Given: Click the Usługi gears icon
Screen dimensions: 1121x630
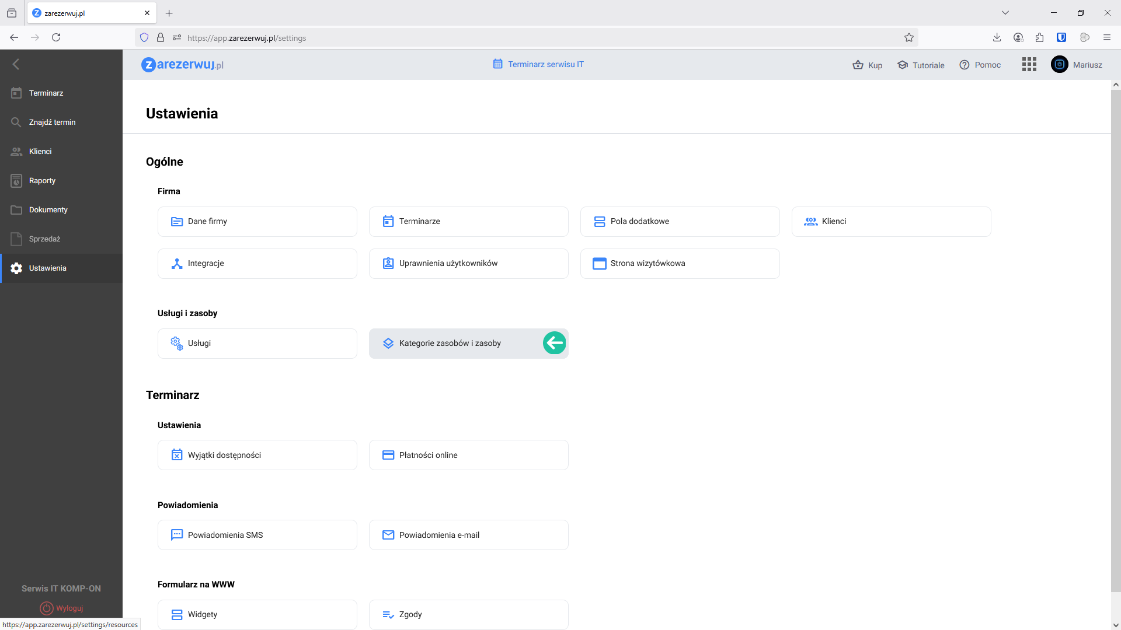Looking at the screenshot, I should pyautogui.click(x=177, y=344).
